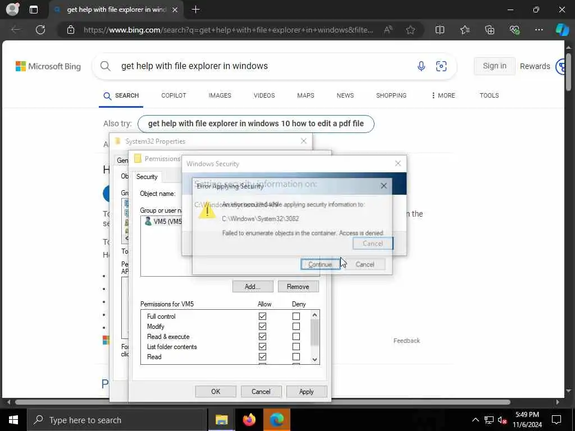Image resolution: width=575 pixels, height=431 pixels.
Task: Open the Windows Start menu
Action: (x=13, y=420)
